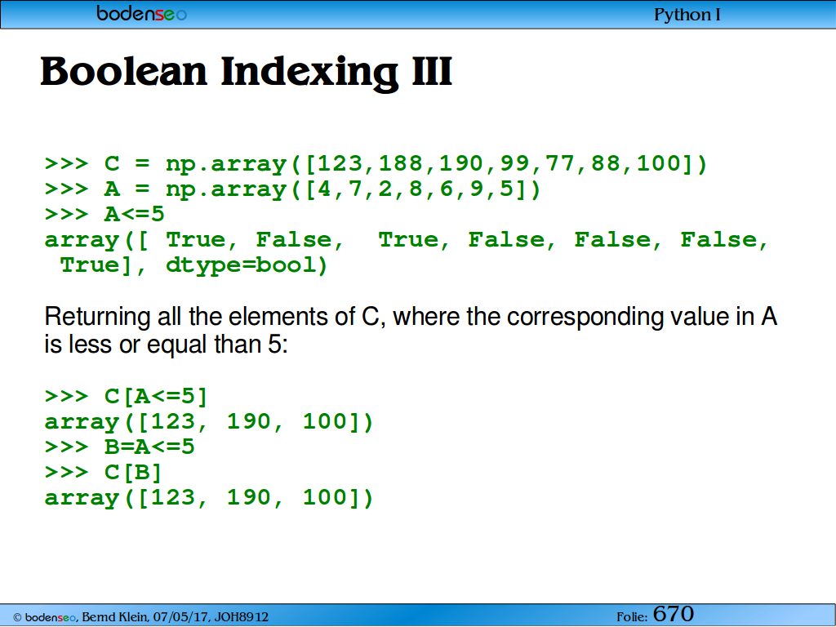Viewport: 836px width, 627px height.
Task: Click the '>>> C[B]' code line
Action: 104,473
